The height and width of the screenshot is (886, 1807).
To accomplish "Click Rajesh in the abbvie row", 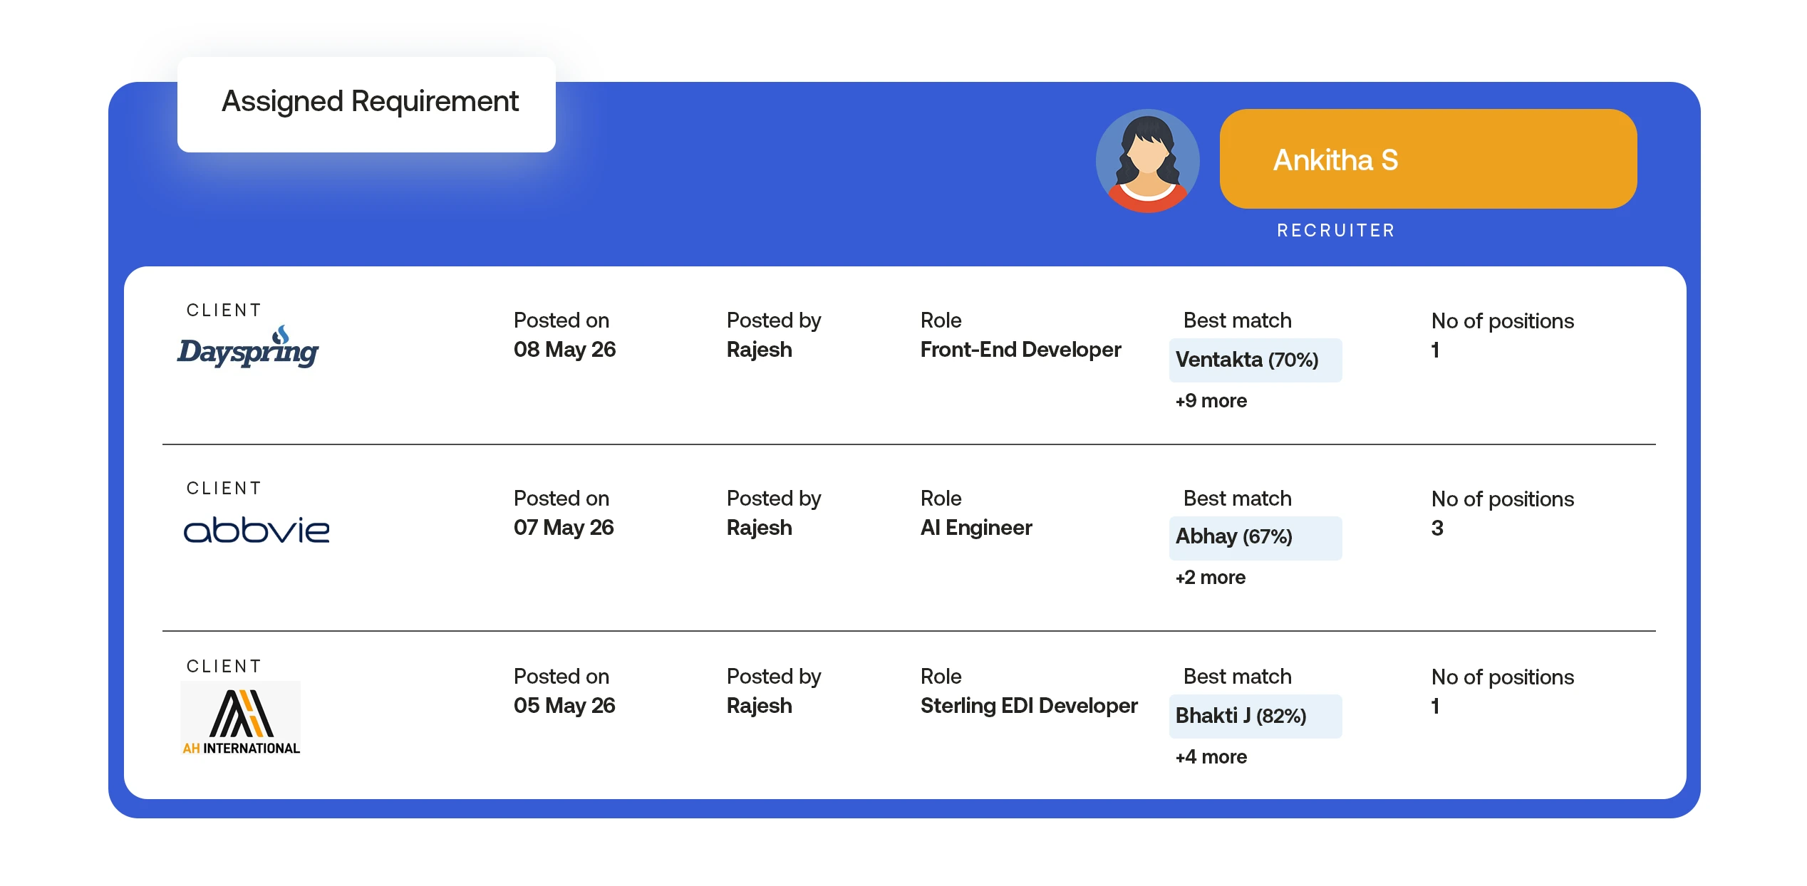I will click(x=759, y=528).
